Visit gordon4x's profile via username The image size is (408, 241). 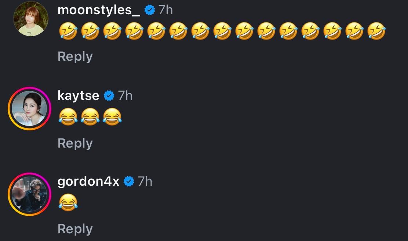pos(88,181)
